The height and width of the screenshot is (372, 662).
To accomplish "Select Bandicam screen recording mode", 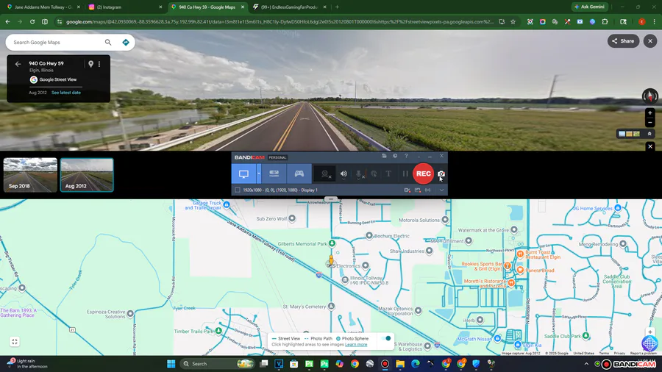I will point(243,174).
